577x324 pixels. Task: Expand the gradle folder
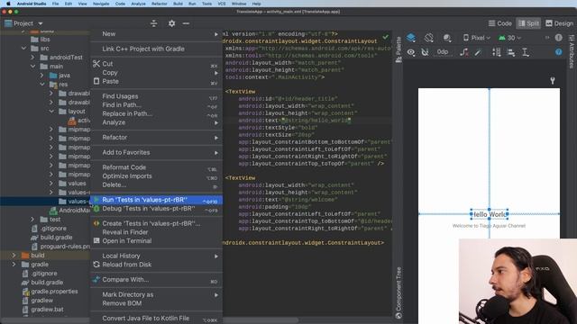(x=14, y=265)
